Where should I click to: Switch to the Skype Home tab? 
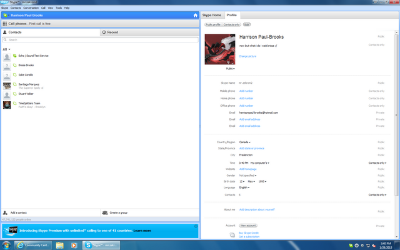(212, 15)
